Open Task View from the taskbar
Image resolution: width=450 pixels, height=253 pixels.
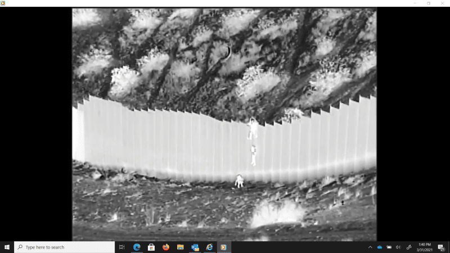click(x=122, y=247)
